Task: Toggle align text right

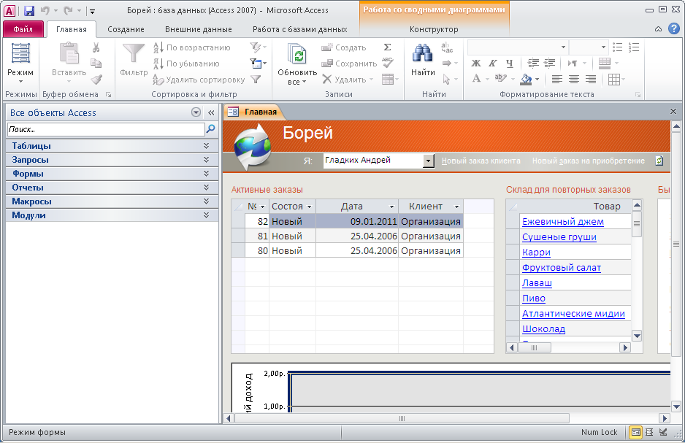Action: pos(591,79)
